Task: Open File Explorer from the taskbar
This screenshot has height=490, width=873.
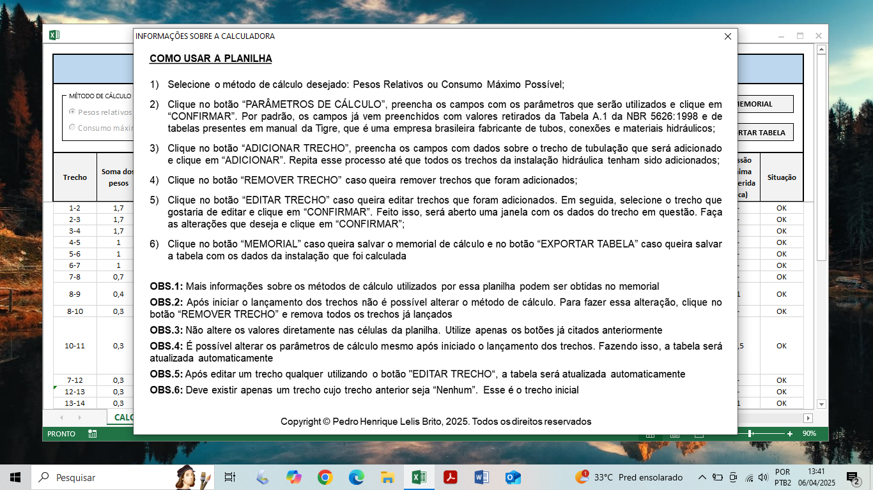Action: tap(387, 477)
